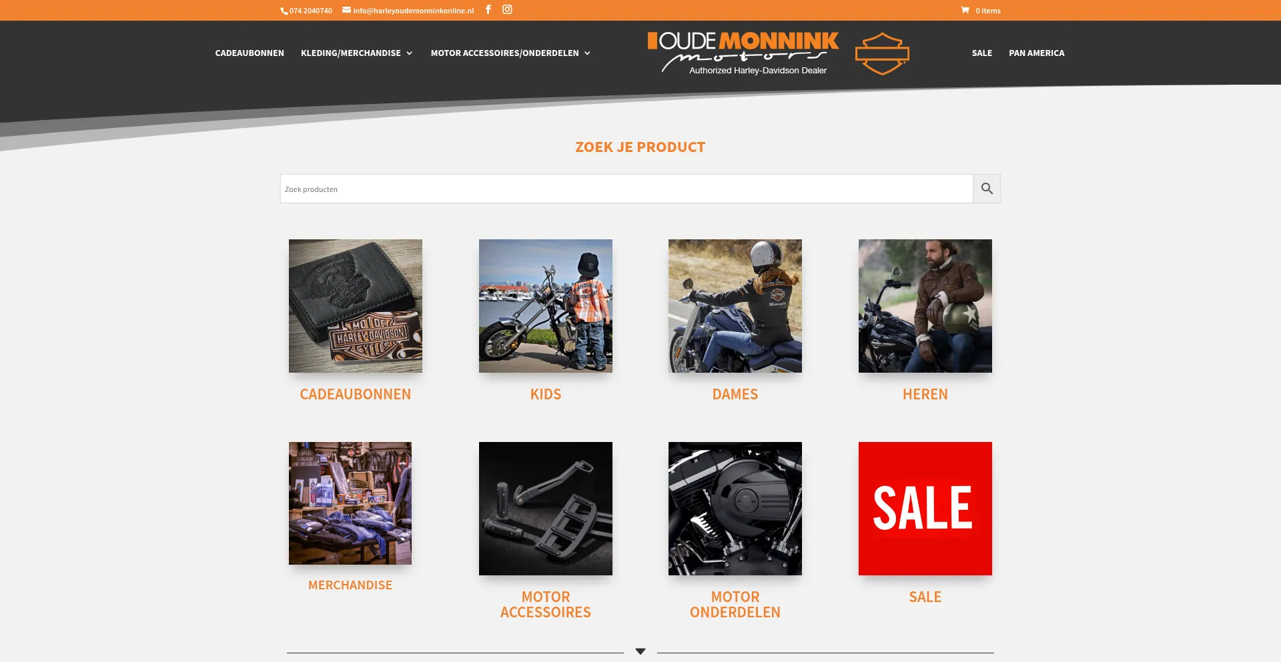
Task: Click the search magnifier button
Action: tap(987, 189)
